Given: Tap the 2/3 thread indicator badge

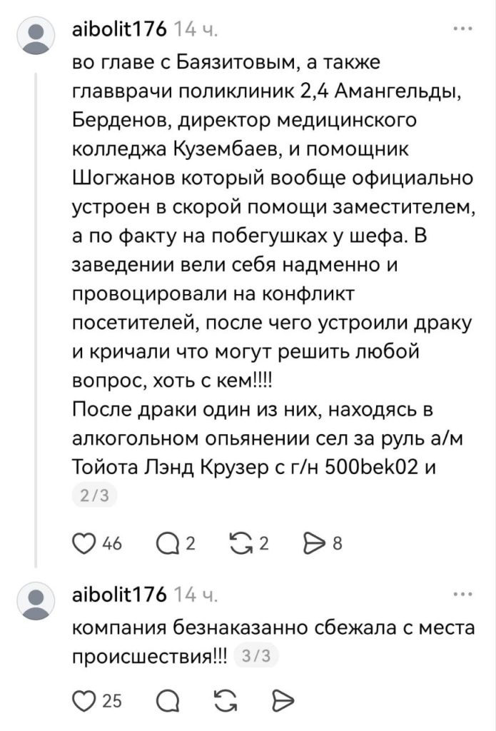Looking at the screenshot, I should point(94,495).
